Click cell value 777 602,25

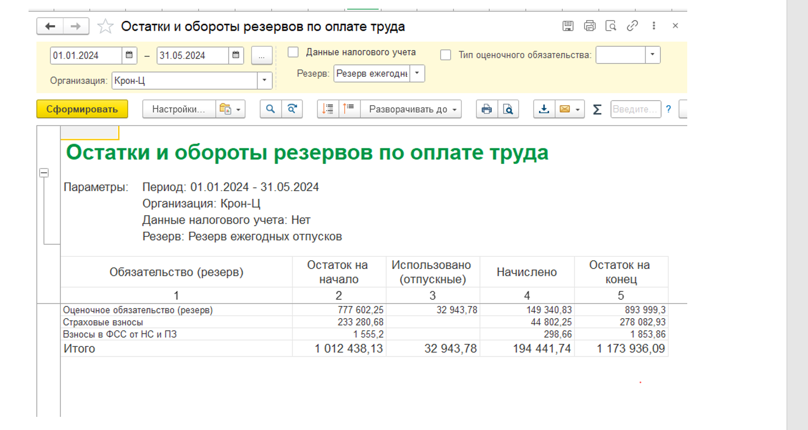(360, 309)
